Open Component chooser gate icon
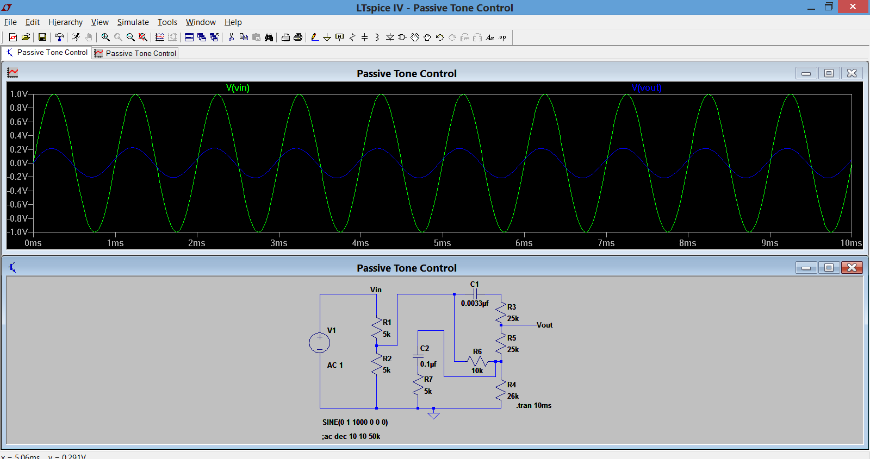The width and height of the screenshot is (870, 459). (x=402, y=37)
